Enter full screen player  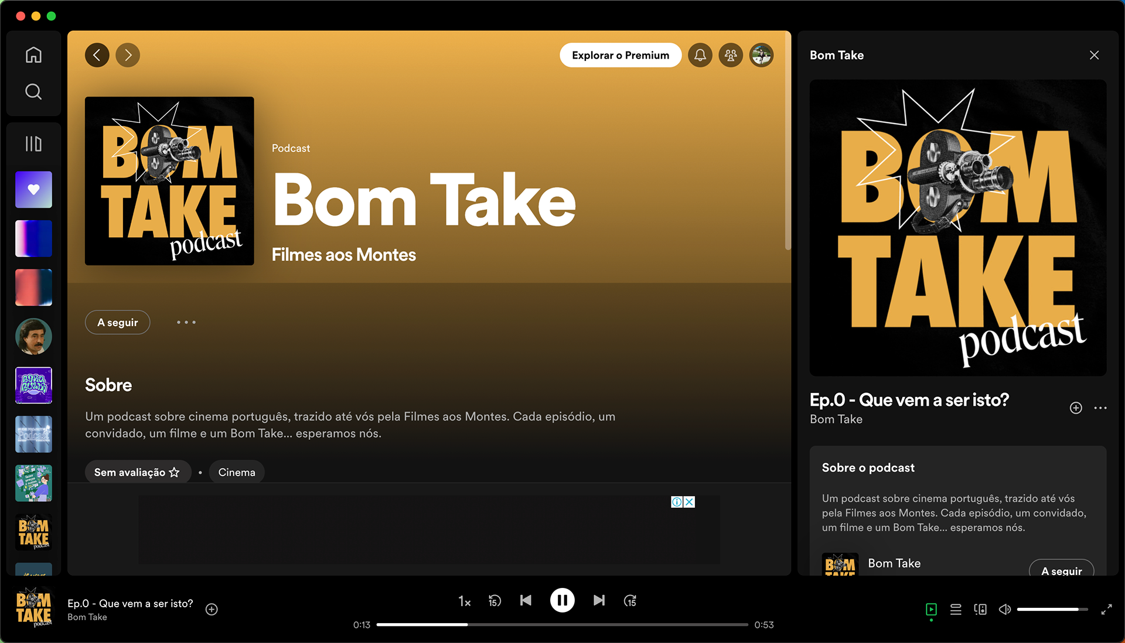coord(1106,610)
